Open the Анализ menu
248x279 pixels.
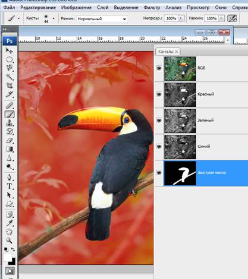[174, 8]
